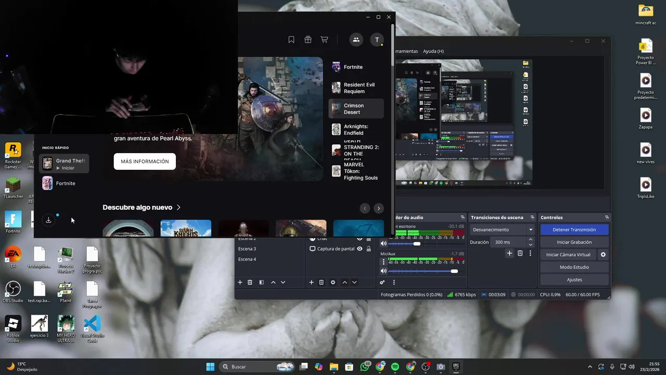Image resolution: width=666 pixels, height=375 pixels.
Task: Open audio mixer three-dot menu
Action: [x=394, y=282]
